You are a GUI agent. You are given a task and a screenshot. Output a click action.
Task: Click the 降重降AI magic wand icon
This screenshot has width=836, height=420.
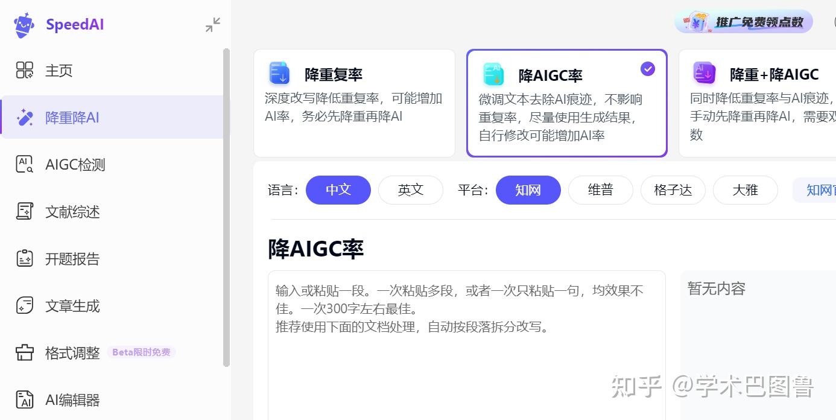(x=25, y=117)
